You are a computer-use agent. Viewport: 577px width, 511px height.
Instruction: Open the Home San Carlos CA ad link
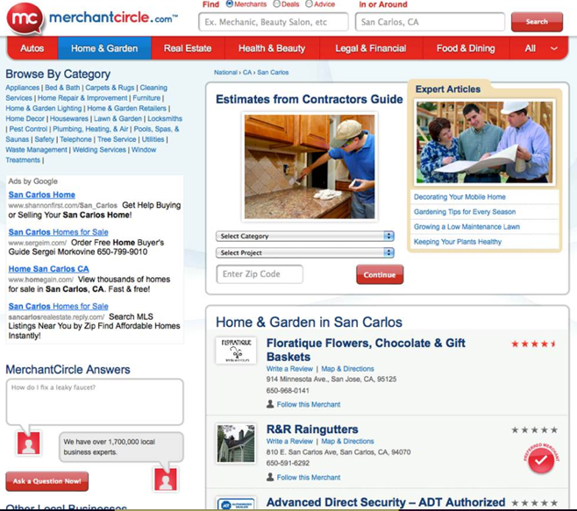[48, 269]
